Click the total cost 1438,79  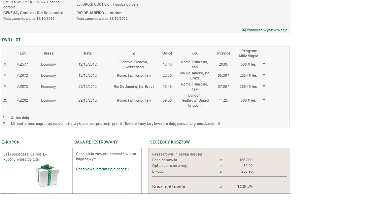(x=245, y=186)
